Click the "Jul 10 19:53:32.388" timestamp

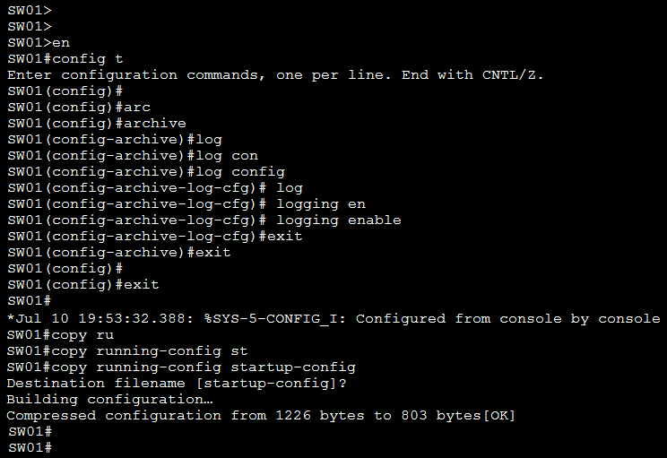coord(88,319)
